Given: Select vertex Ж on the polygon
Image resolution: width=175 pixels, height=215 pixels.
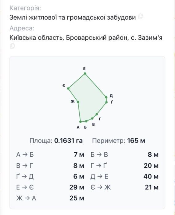Looking at the screenshot, I should [x=78, y=102].
